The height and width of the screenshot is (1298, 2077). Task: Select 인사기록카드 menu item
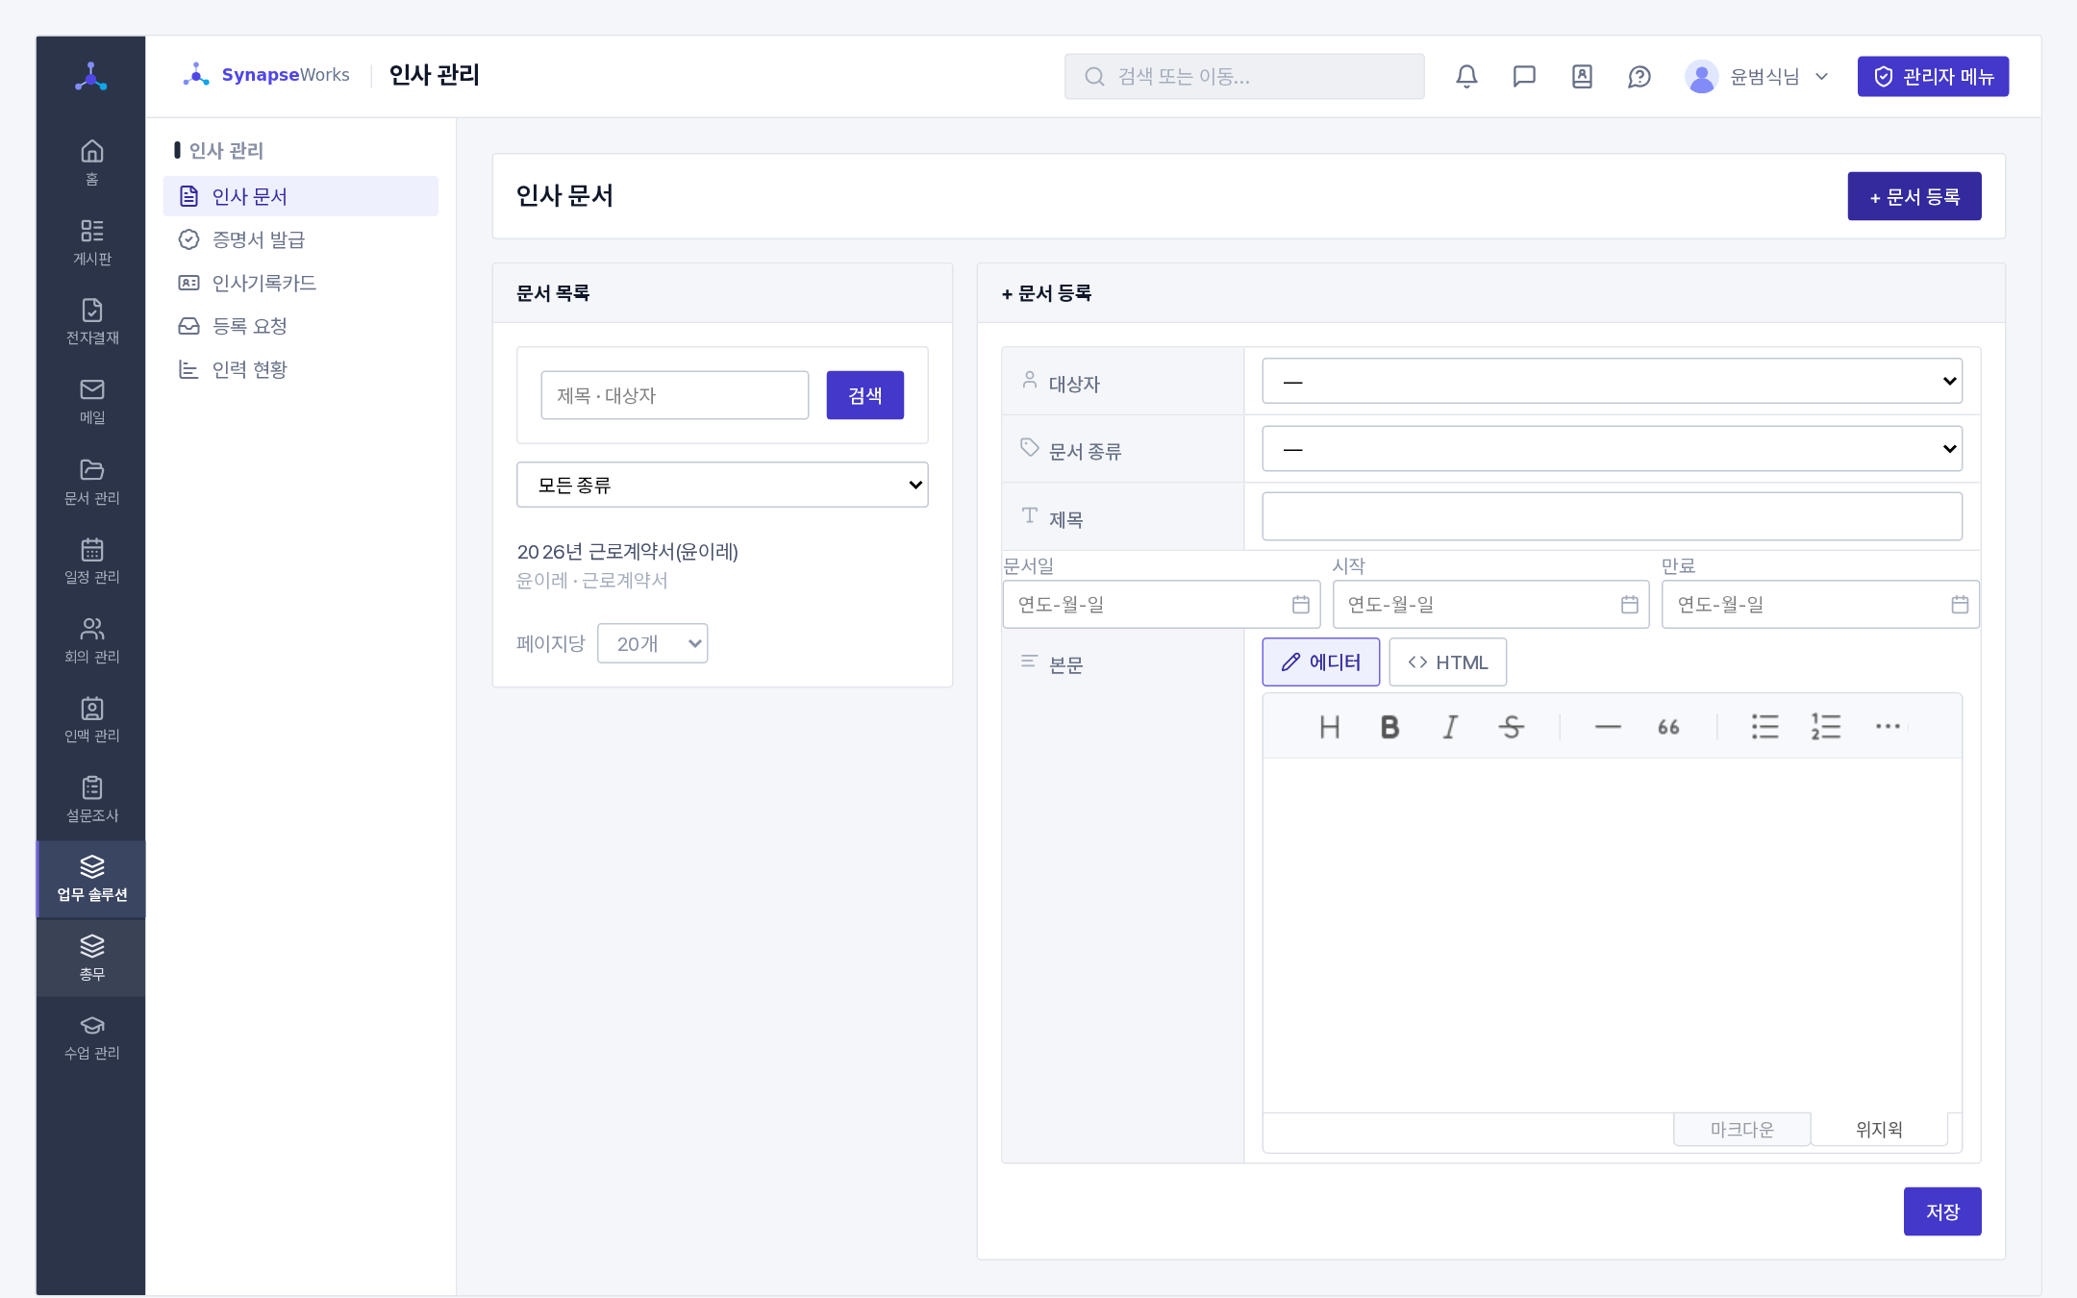(x=300, y=283)
